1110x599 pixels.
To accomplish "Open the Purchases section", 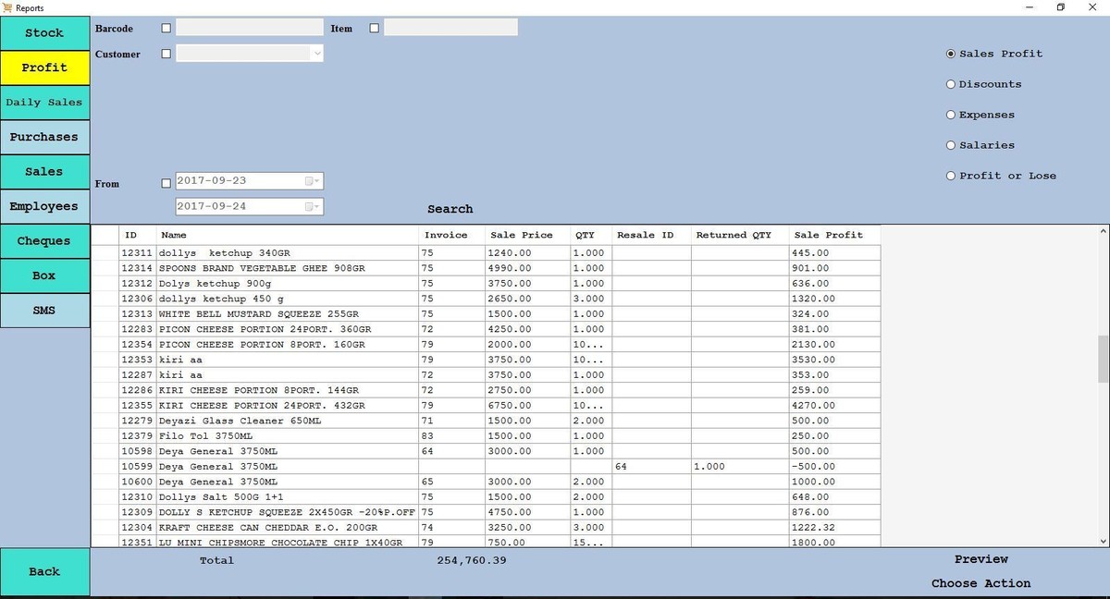I will pos(44,137).
